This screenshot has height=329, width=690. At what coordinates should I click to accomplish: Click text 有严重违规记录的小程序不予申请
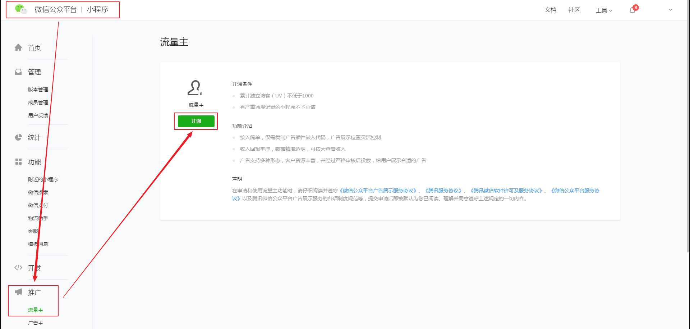[278, 107]
